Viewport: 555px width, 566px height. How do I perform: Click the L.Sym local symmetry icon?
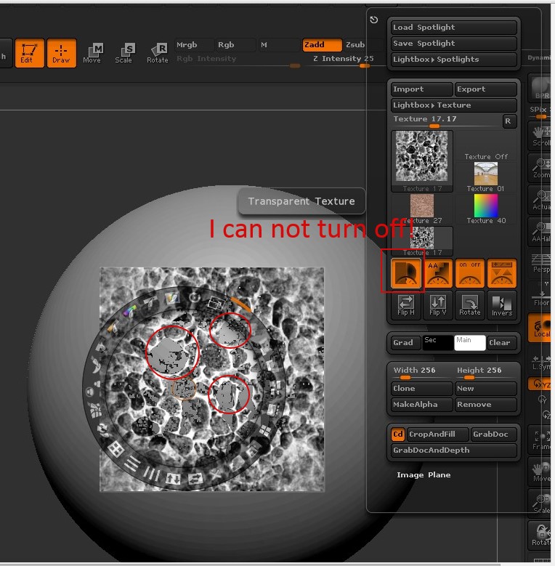pyautogui.click(x=541, y=360)
